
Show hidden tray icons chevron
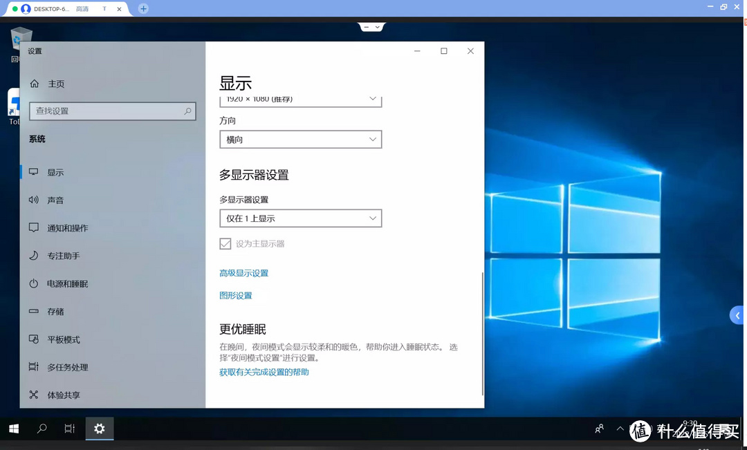[620, 429]
